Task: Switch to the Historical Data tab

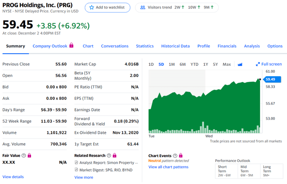Action: 175,46
